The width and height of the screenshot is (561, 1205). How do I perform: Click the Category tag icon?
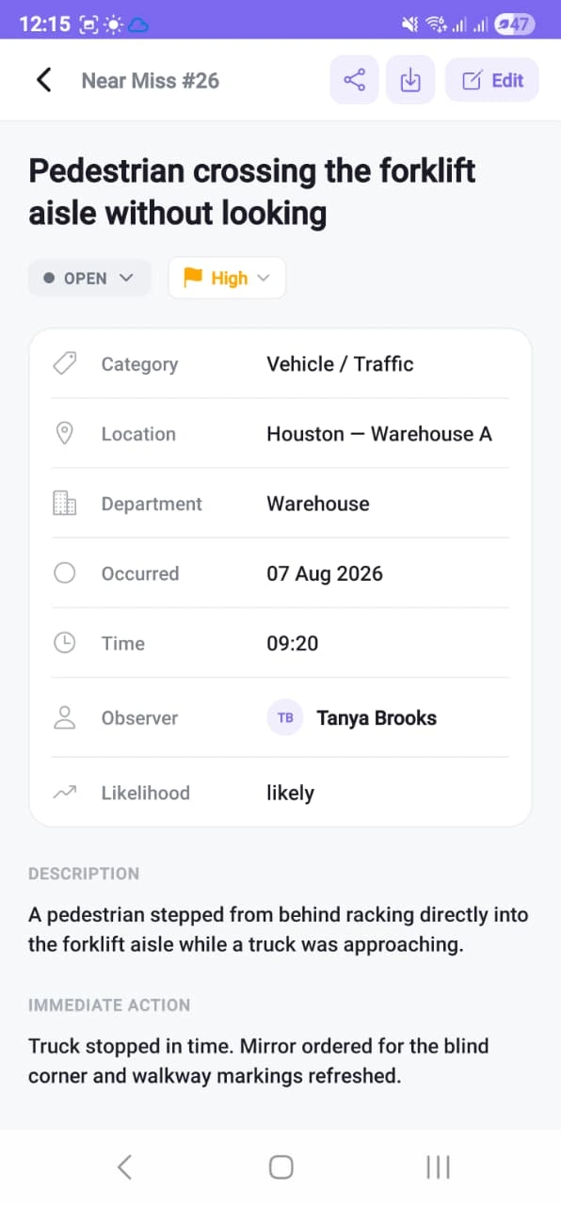pyautogui.click(x=65, y=364)
